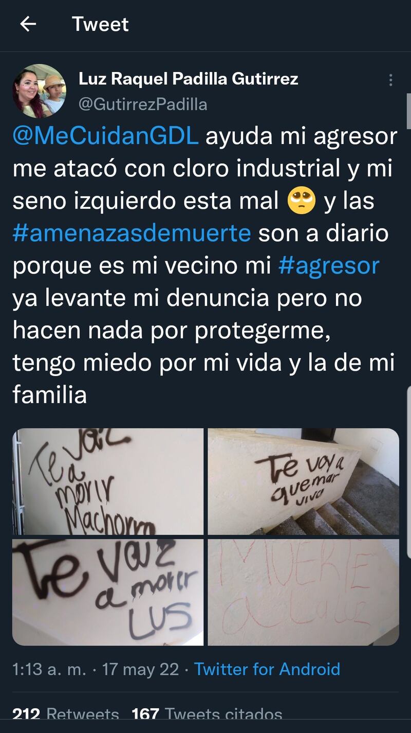
Task: Open the three-dot tweet options menu
Action: coord(391,80)
